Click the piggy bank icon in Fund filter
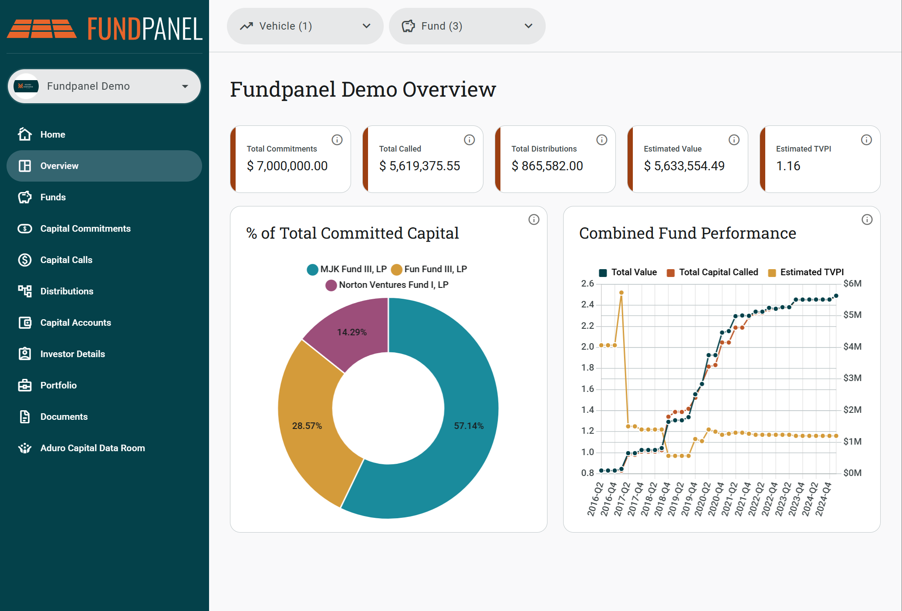Screen dimensions: 902x611 click(408, 26)
